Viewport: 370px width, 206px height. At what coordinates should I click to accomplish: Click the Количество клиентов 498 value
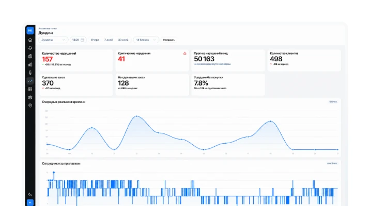pyautogui.click(x=276, y=59)
